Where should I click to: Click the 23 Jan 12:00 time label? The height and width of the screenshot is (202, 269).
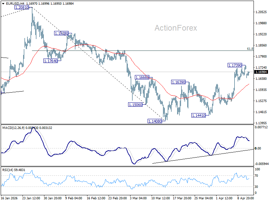[31, 198]
